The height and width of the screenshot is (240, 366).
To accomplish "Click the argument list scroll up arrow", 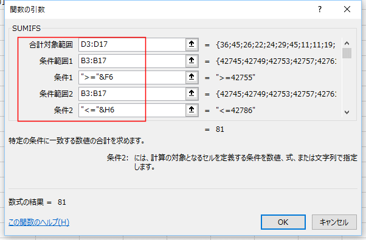I will 347,43.
